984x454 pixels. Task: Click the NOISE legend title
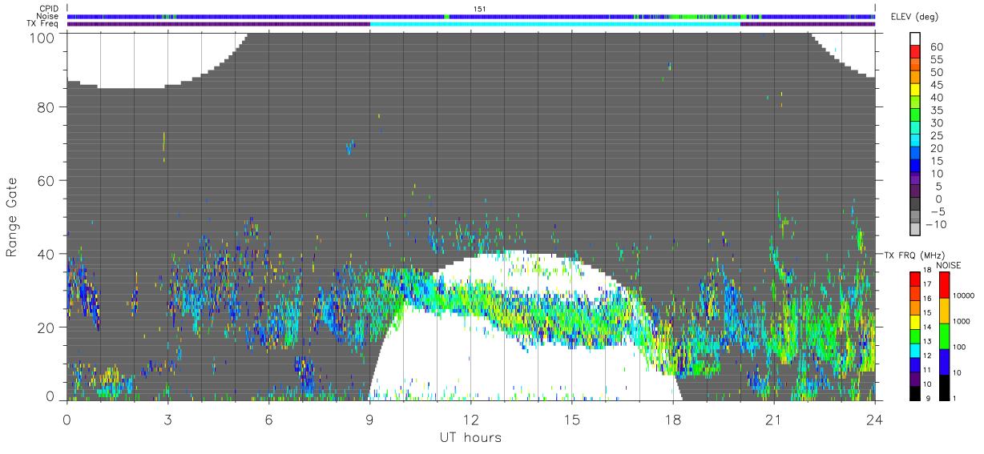(948, 265)
